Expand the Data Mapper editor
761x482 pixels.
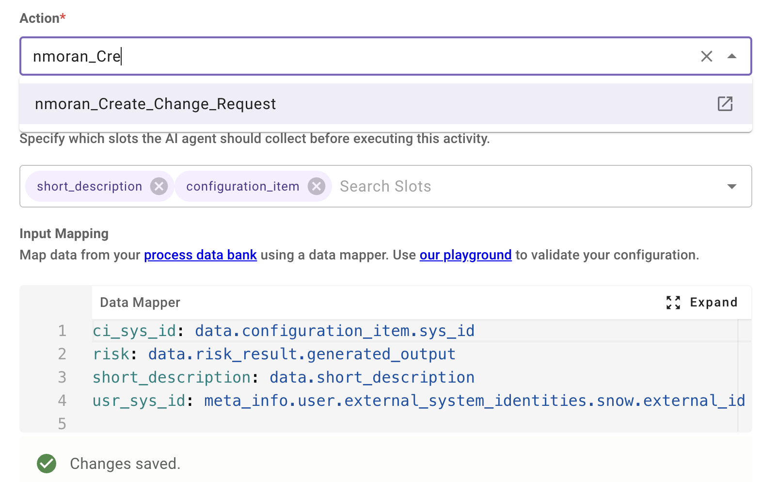pos(701,303)
